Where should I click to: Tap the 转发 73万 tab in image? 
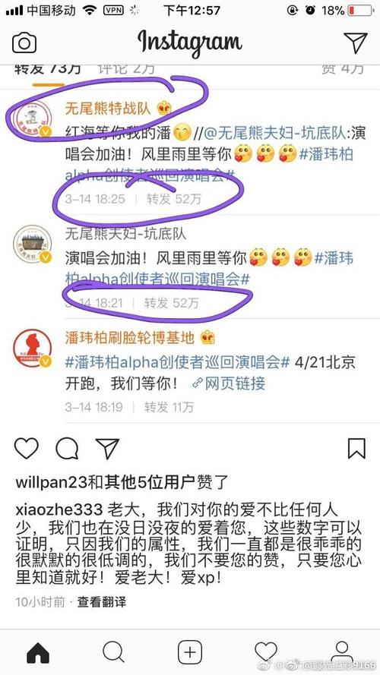(48, 69)
